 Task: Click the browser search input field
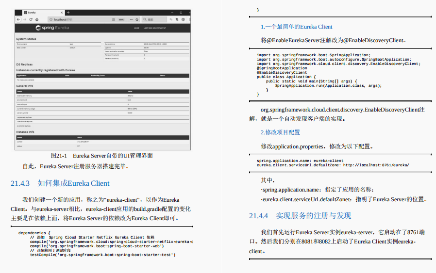(x=154, y=19)
